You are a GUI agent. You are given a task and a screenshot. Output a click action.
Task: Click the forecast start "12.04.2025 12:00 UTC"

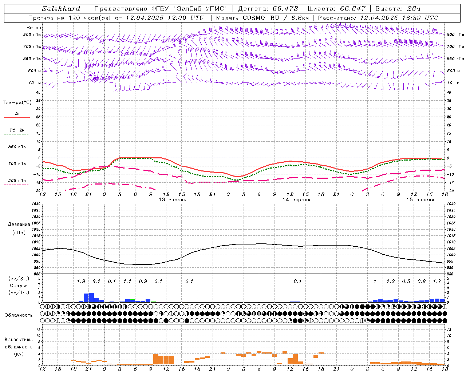[165, 18]
